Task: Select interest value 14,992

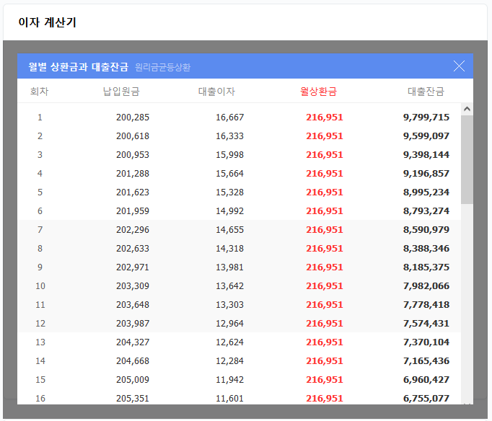Action: [x=229, y=211]
